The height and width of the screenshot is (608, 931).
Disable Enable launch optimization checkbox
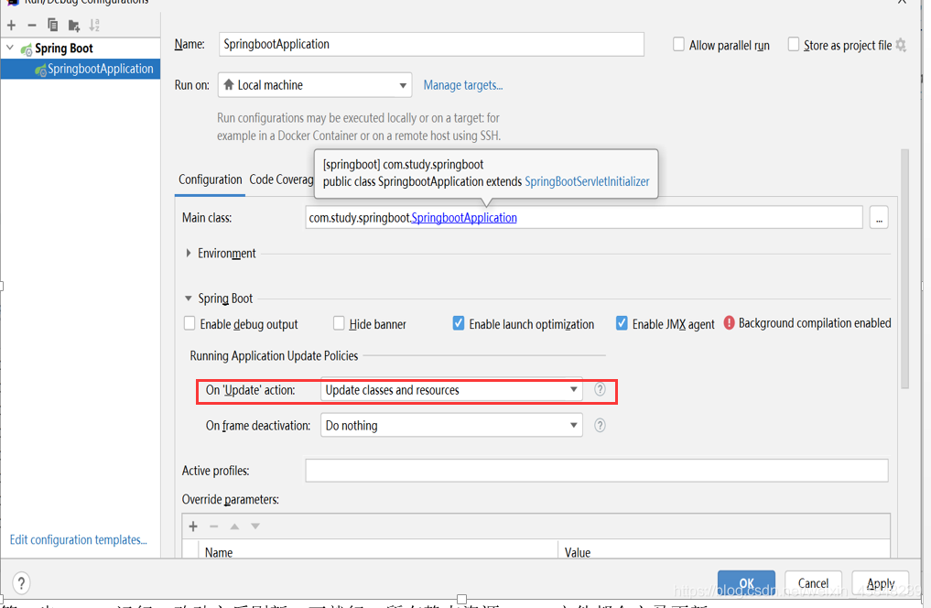[x=459, y=323]
